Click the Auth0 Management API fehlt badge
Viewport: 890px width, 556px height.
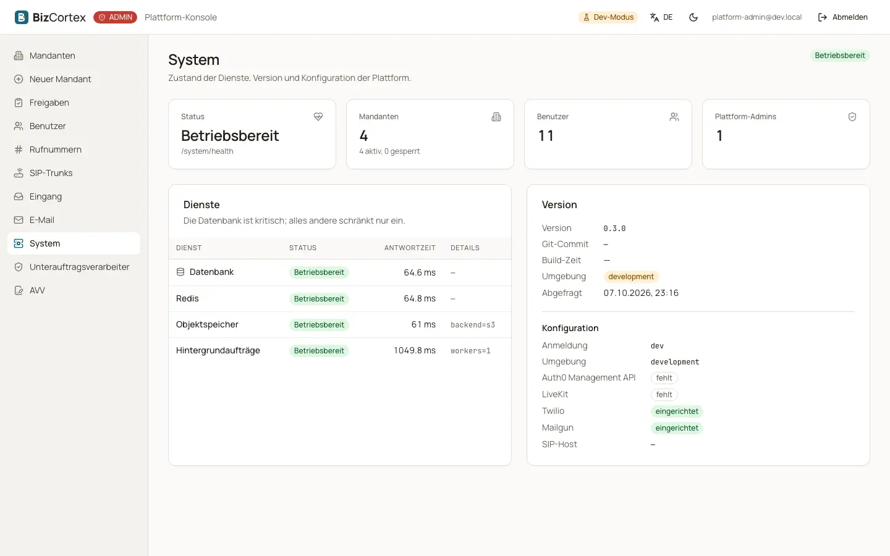coord(664,378)
